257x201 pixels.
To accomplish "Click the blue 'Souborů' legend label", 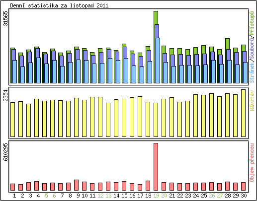I will coord(252,48).
